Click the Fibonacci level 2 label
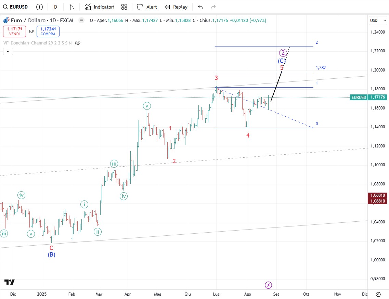Image resolution: width=389 pixels, height=299 pixels. pyautogui.click(x=317, y=42)
